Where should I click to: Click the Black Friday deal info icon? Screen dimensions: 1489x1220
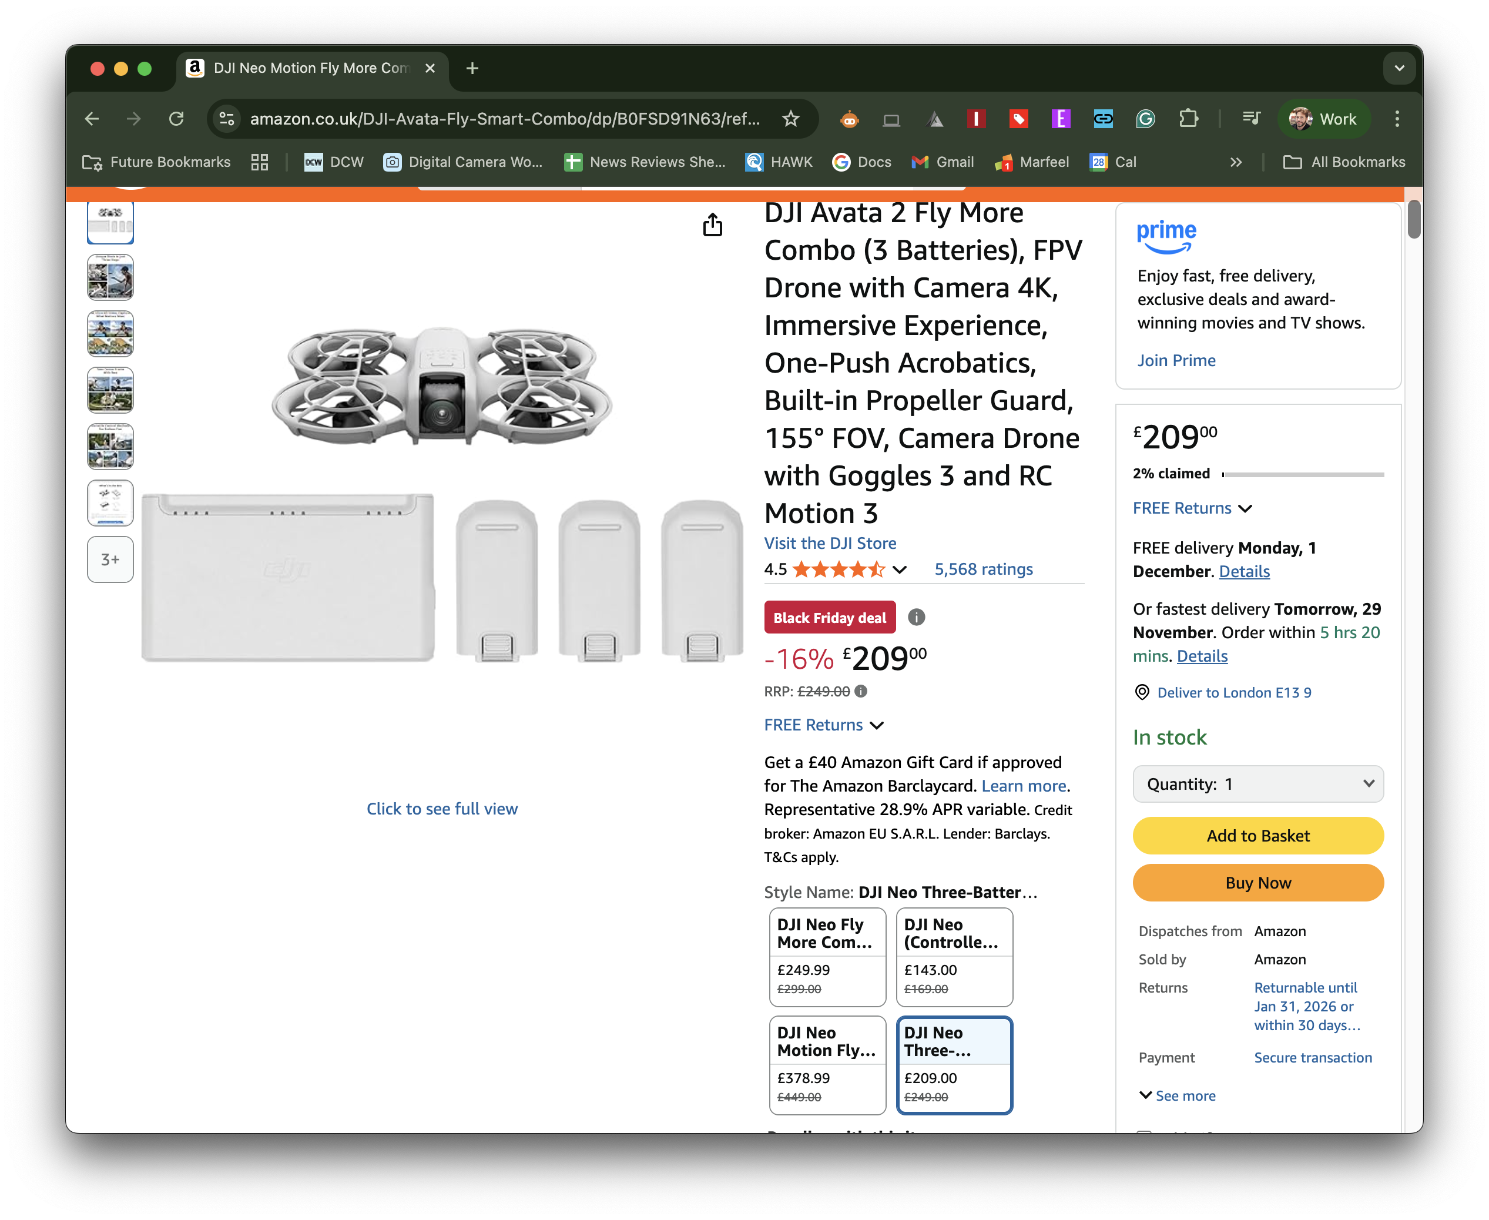(916, 617)
